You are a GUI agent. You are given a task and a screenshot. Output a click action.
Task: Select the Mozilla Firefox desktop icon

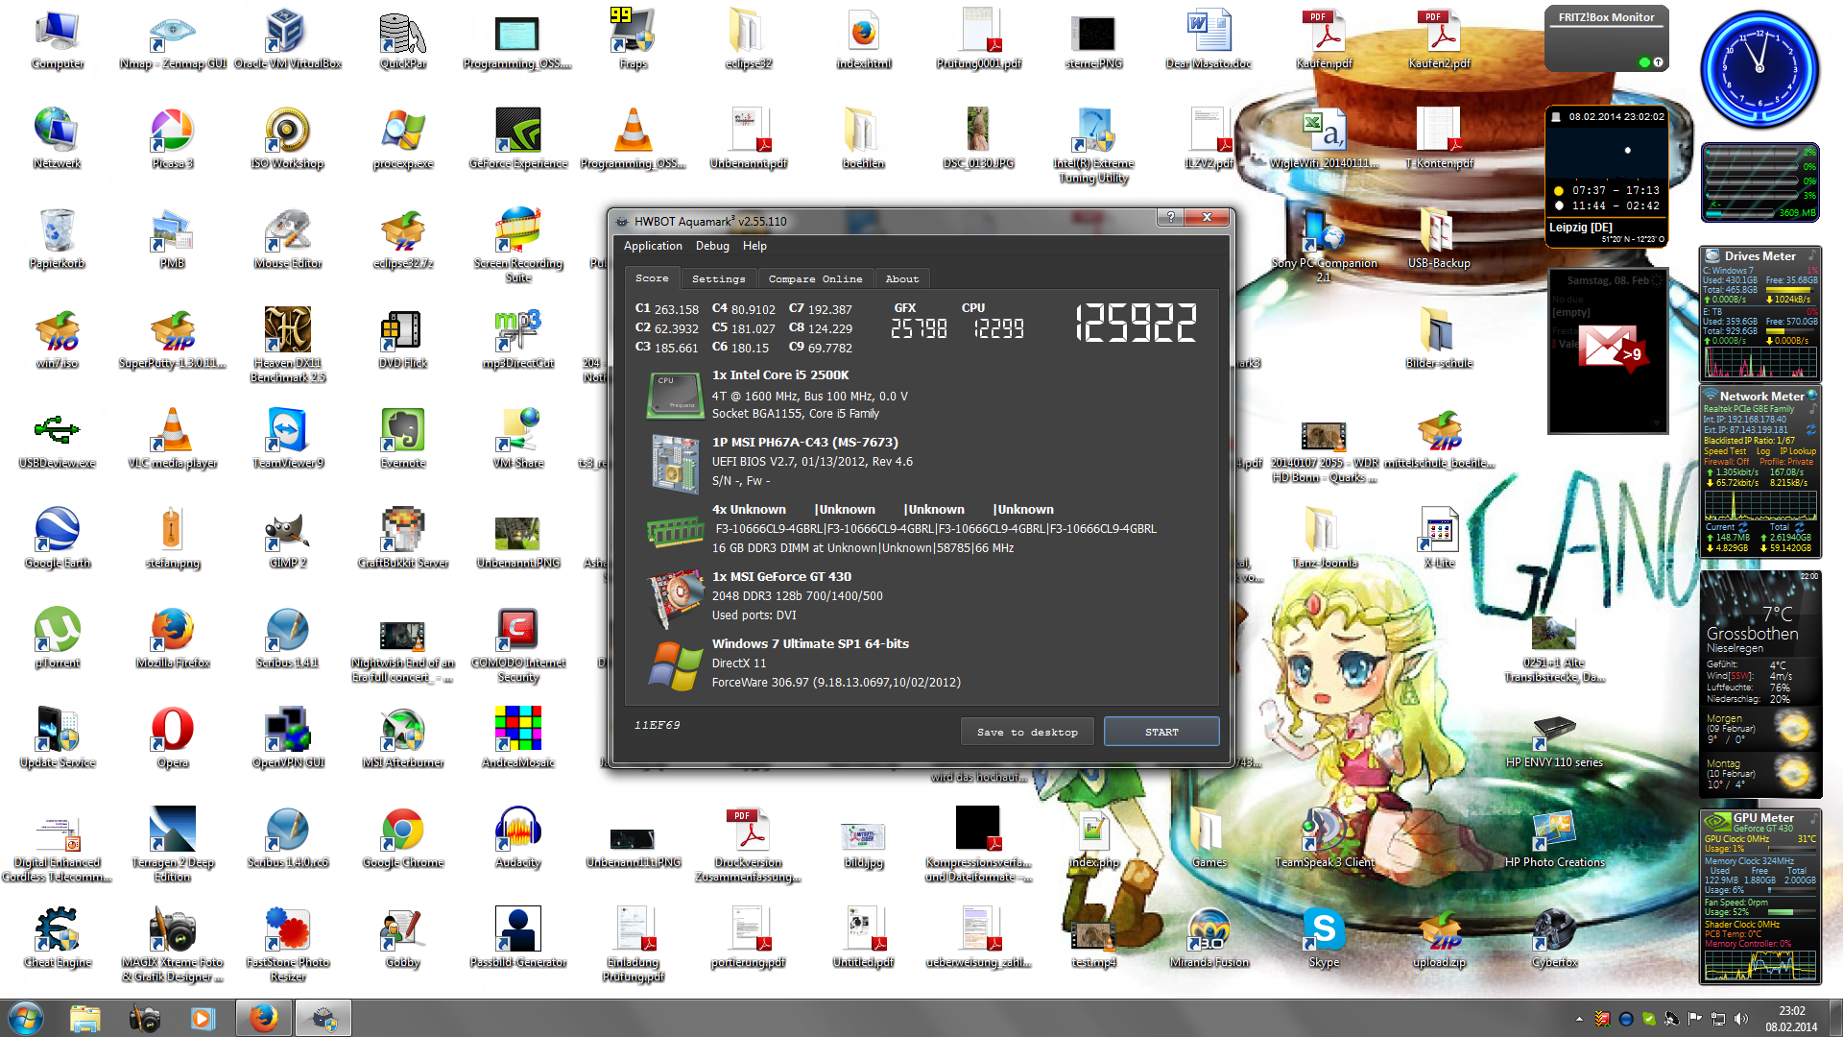173,639
